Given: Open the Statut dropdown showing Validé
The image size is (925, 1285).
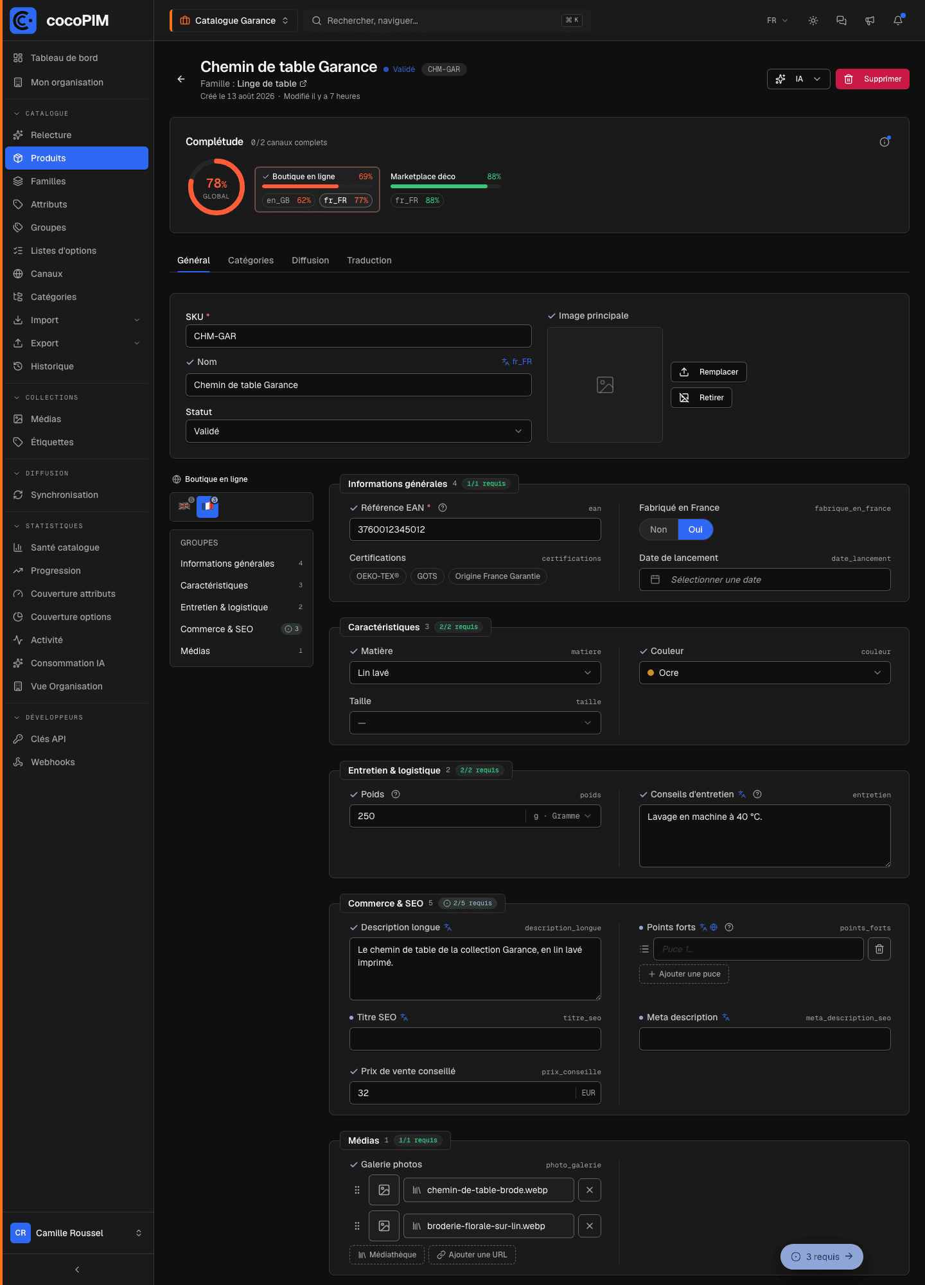Looking at the screenshot, I should coord(358,431).
